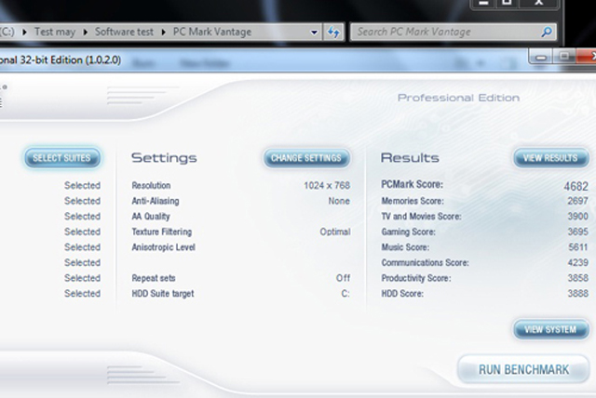Click the AA Quality label
Image resolution: width=596 pixels, height=398 pixels.
(x=151, y=217)
